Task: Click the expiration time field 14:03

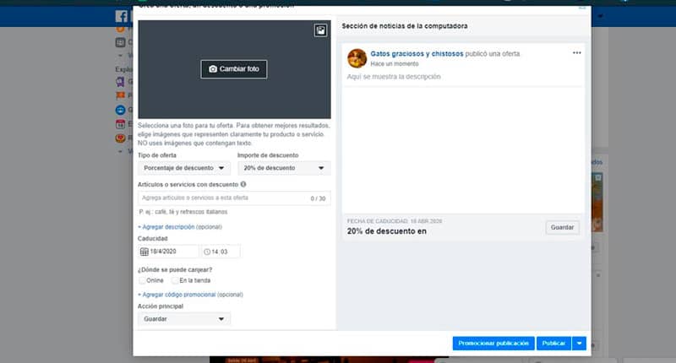Action: (x=221, y=252)
